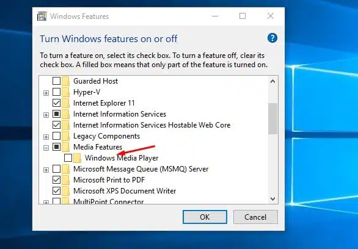Select the Microsoft Print to PDF label

click(109, 180)
